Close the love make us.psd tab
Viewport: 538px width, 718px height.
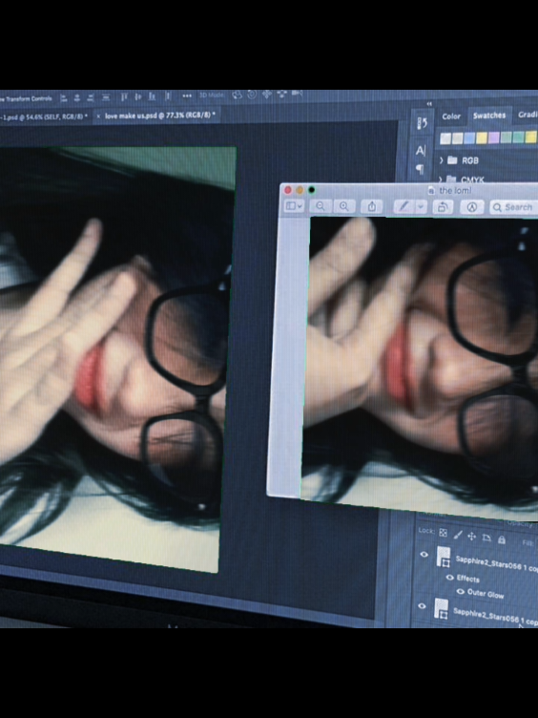pyautogui.click(x=98, y=116)
